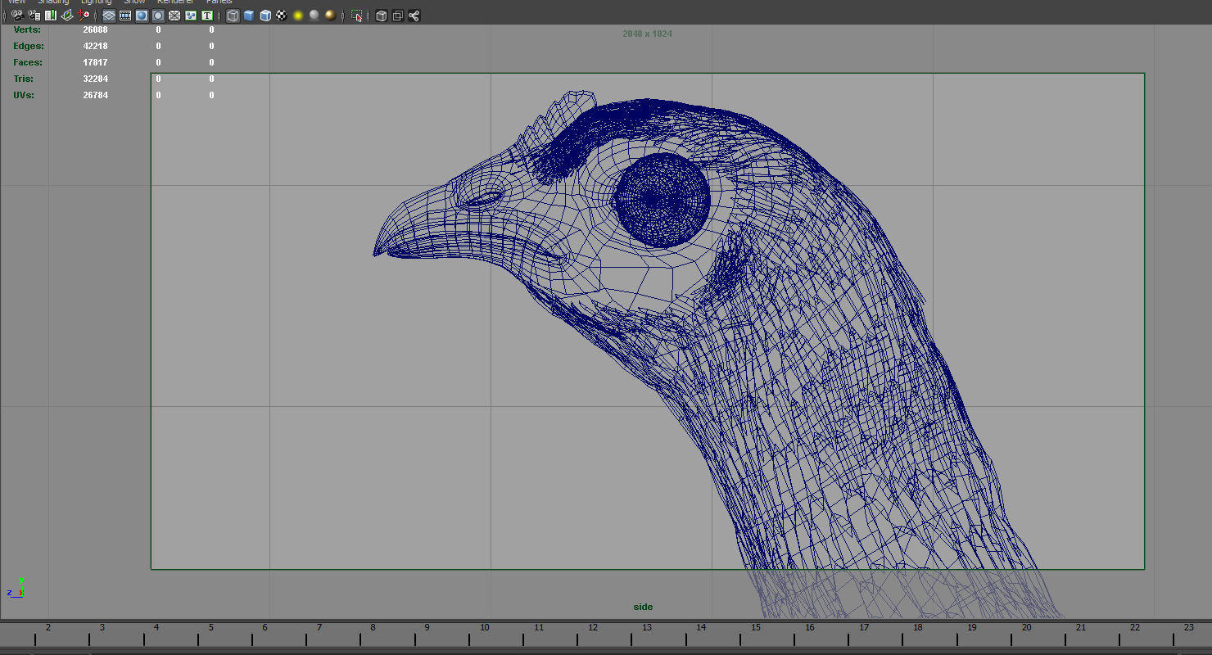Screen dimensions: 1212x655
Task: Click the Faces count 17817
Action: coord(96,62)
